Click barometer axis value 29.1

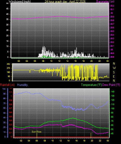(x=112, y=46)
